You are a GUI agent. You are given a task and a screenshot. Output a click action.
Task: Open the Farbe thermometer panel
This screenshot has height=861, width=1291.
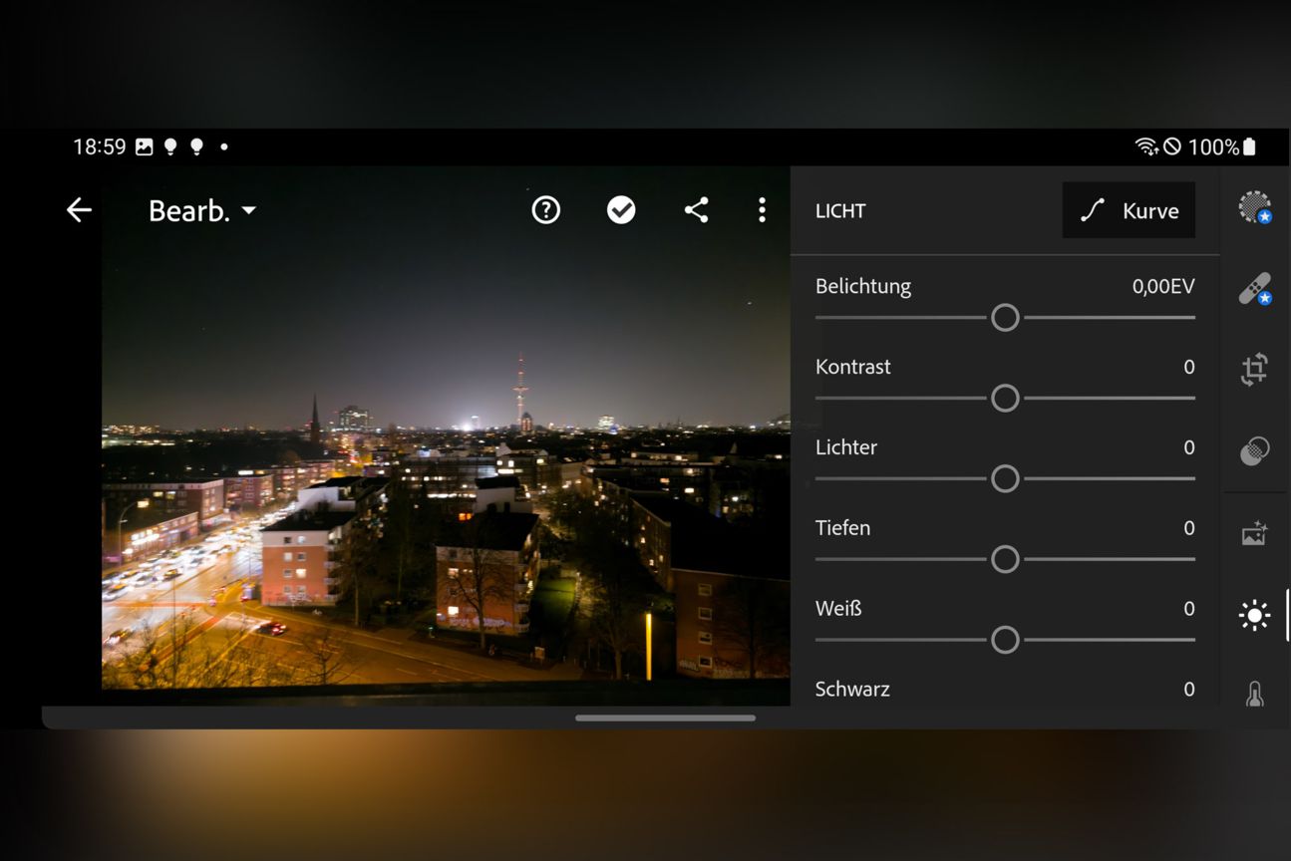click(1255, 695)
